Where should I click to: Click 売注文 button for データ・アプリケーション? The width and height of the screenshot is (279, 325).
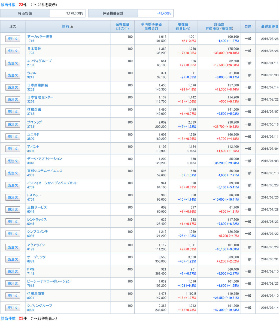click(13, 161)
